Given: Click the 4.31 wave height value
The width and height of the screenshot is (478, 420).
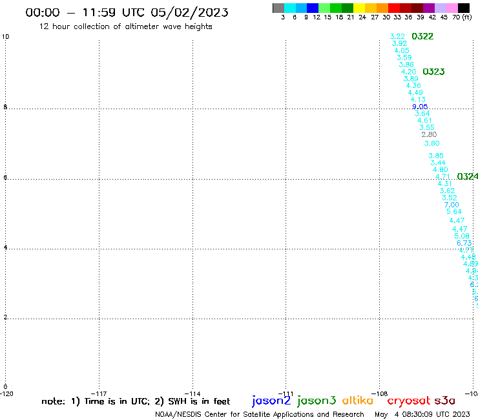Looking at the screenshot, I should 445,184.
